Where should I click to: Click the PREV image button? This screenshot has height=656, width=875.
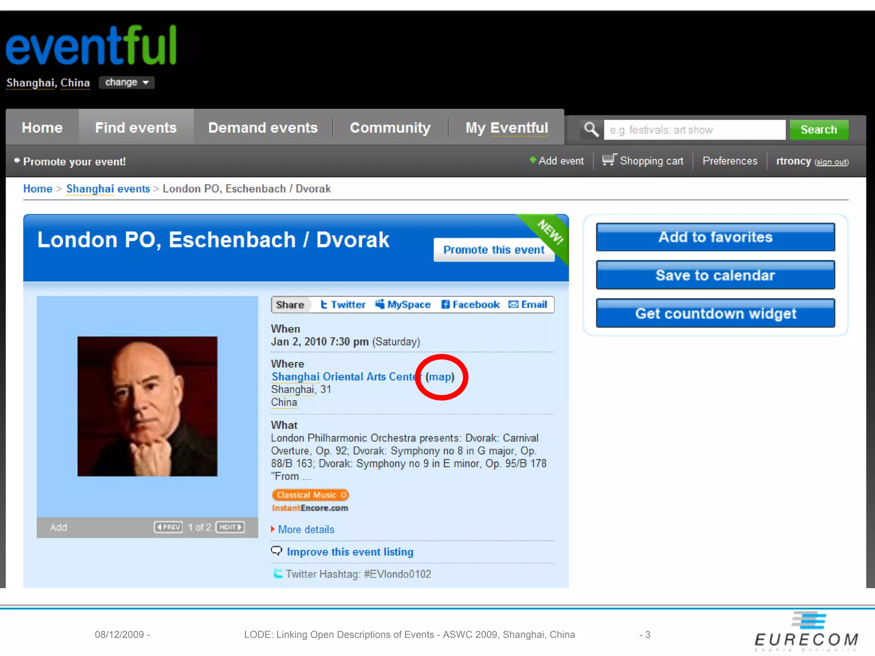point(168,527)
